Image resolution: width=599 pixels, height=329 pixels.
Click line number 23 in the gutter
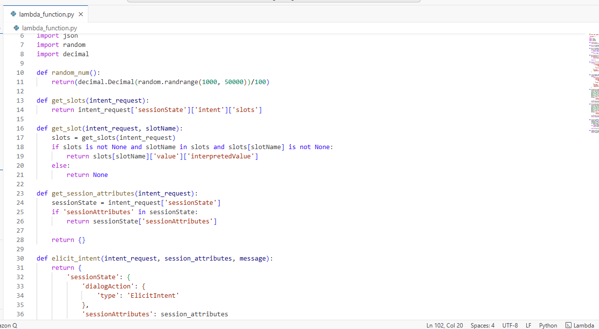click(20, 193)
